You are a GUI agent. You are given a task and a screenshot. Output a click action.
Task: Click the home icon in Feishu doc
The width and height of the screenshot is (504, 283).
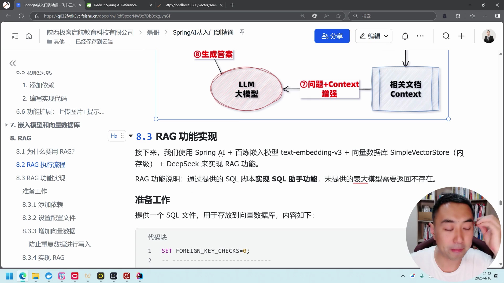[x=29, y=36]
